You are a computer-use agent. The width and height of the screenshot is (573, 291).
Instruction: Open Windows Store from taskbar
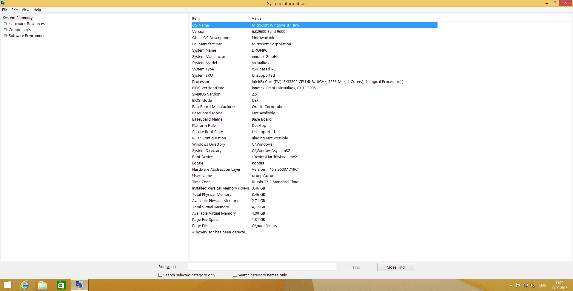61,285
